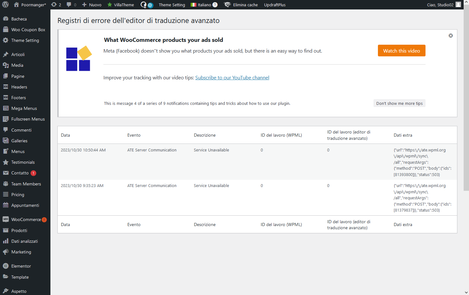Open Theme Setting in the sidebar
The height and width of the screenshot is (295, 469).
(25, 40)
